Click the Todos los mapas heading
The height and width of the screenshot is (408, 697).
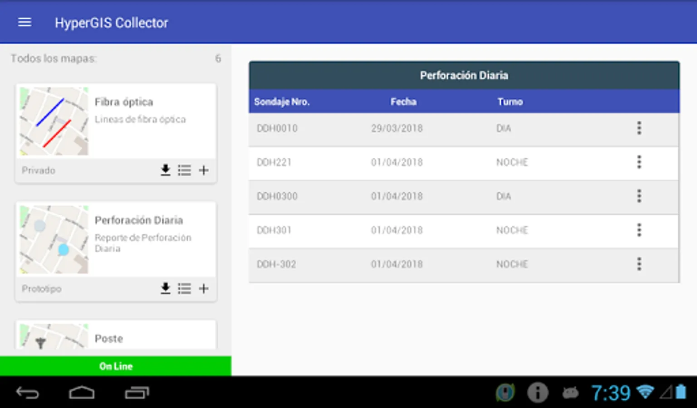54,58
